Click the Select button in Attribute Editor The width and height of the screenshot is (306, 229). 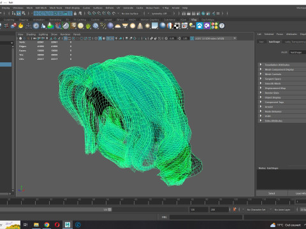coord(272,193)
